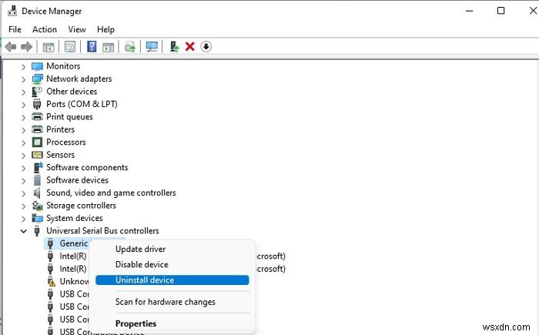539x335 pixels.
Task: Expand the Software components node
Action: [x=23, y=168]
